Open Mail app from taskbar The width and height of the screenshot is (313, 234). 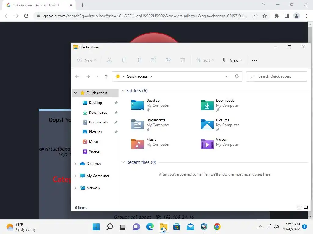[x=190, y=227]
